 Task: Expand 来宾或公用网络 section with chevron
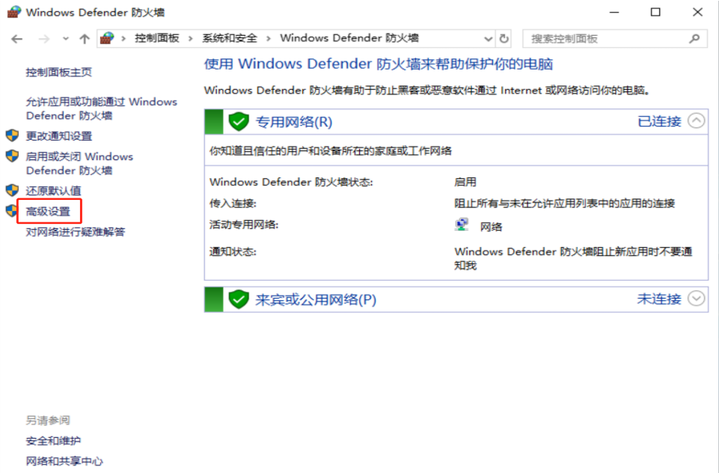pyautogui.click(x=696, y=299)
